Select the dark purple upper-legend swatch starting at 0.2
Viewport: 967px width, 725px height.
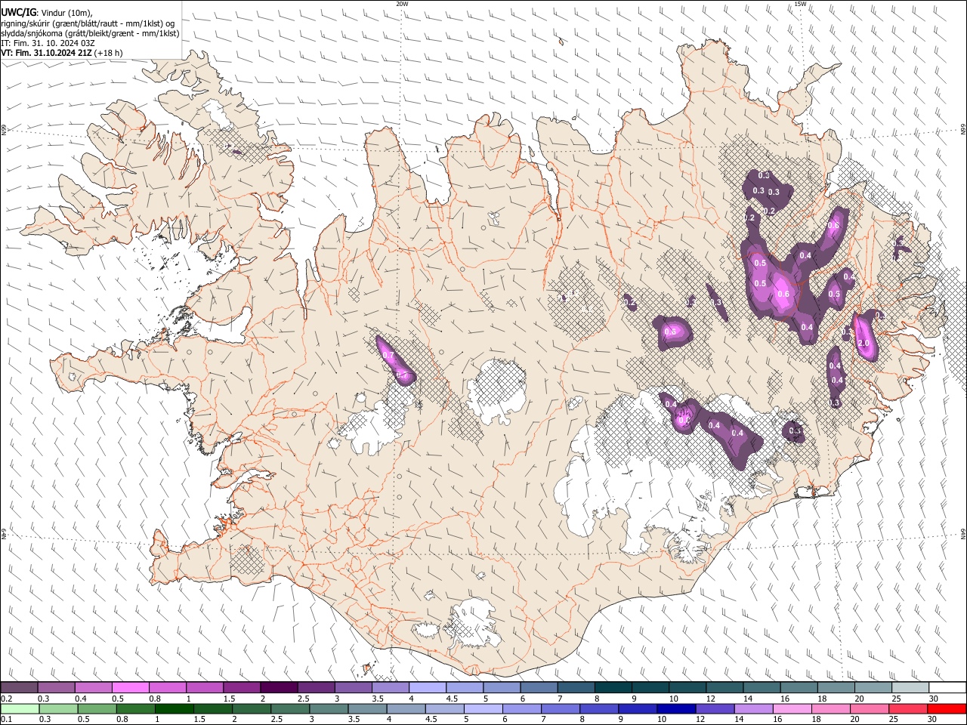point(19,688)
